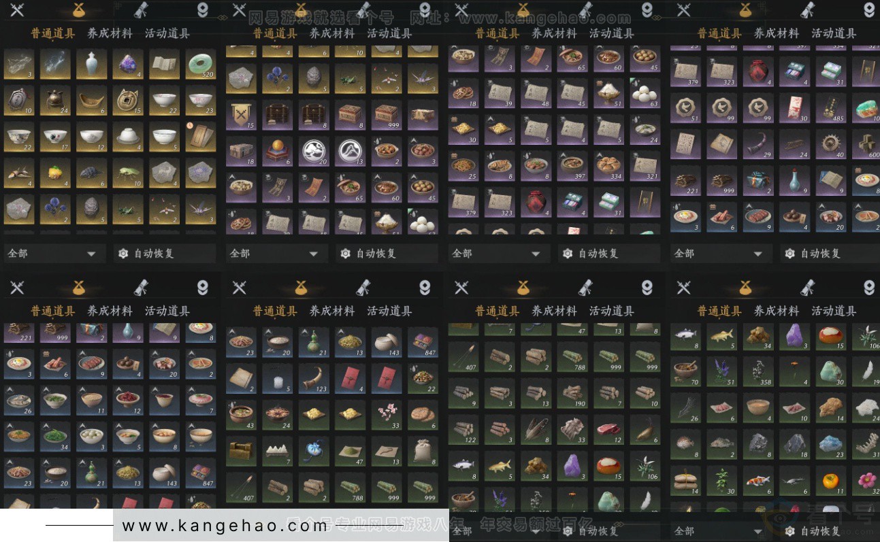Select the timber stack counted 122
880x542 pixels.
click(463, 430)
